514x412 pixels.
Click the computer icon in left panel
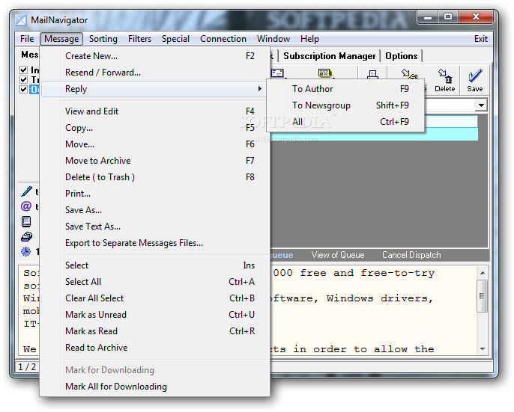(26, 221)
